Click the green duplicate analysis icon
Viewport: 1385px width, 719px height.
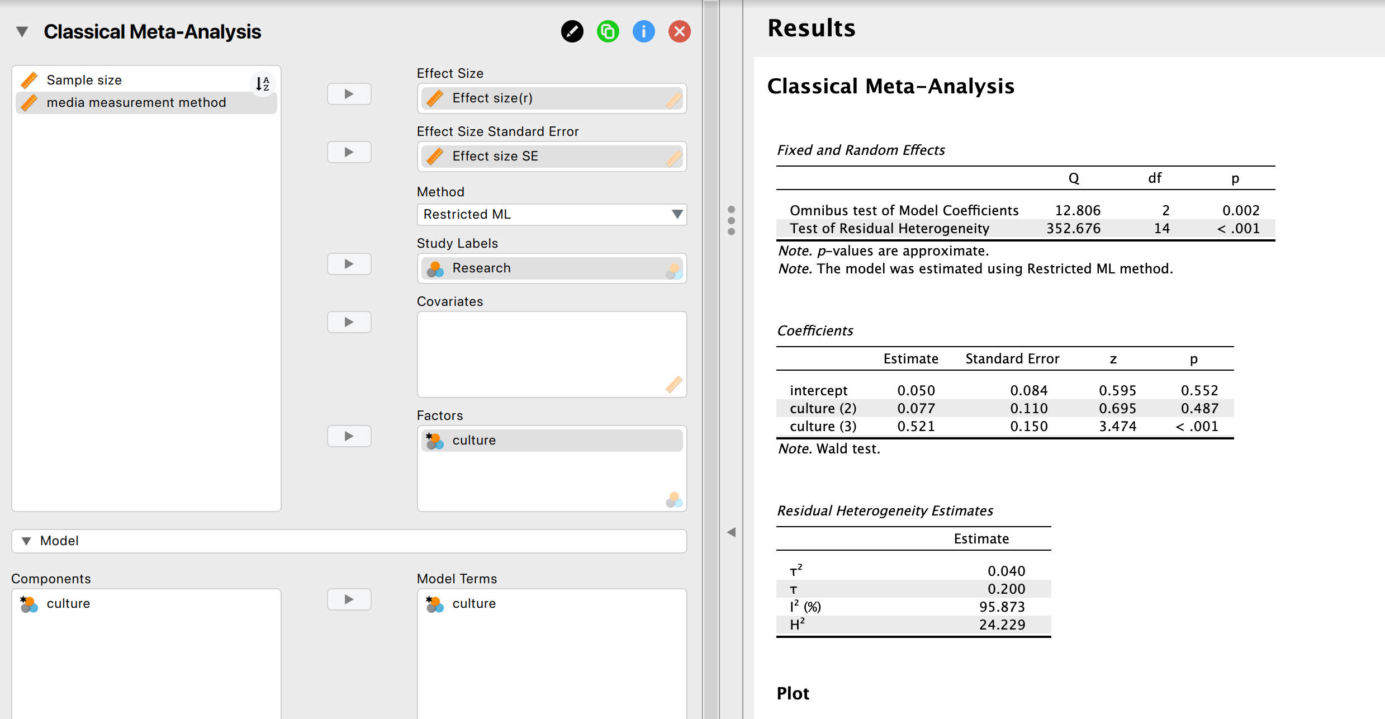pyautogui.click(x=608, y=31)
